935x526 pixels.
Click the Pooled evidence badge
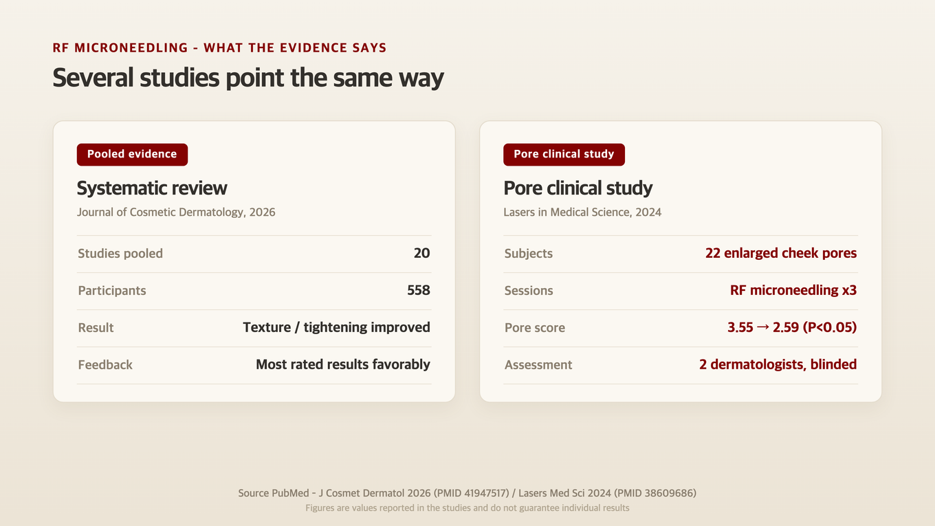pos(132,154)
